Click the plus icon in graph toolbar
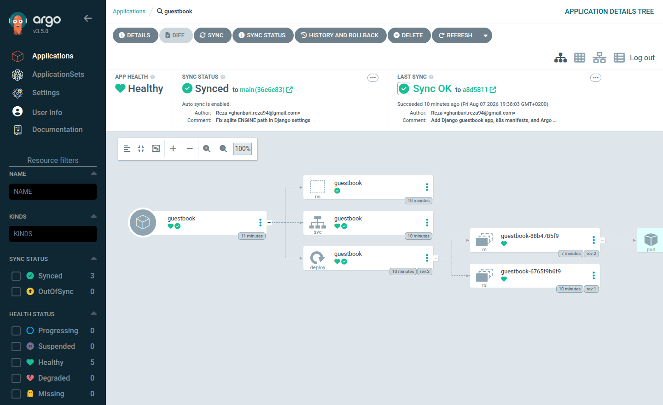Image resolution: width=663 pixels, height=405 pixels. [x=173, y=148]
